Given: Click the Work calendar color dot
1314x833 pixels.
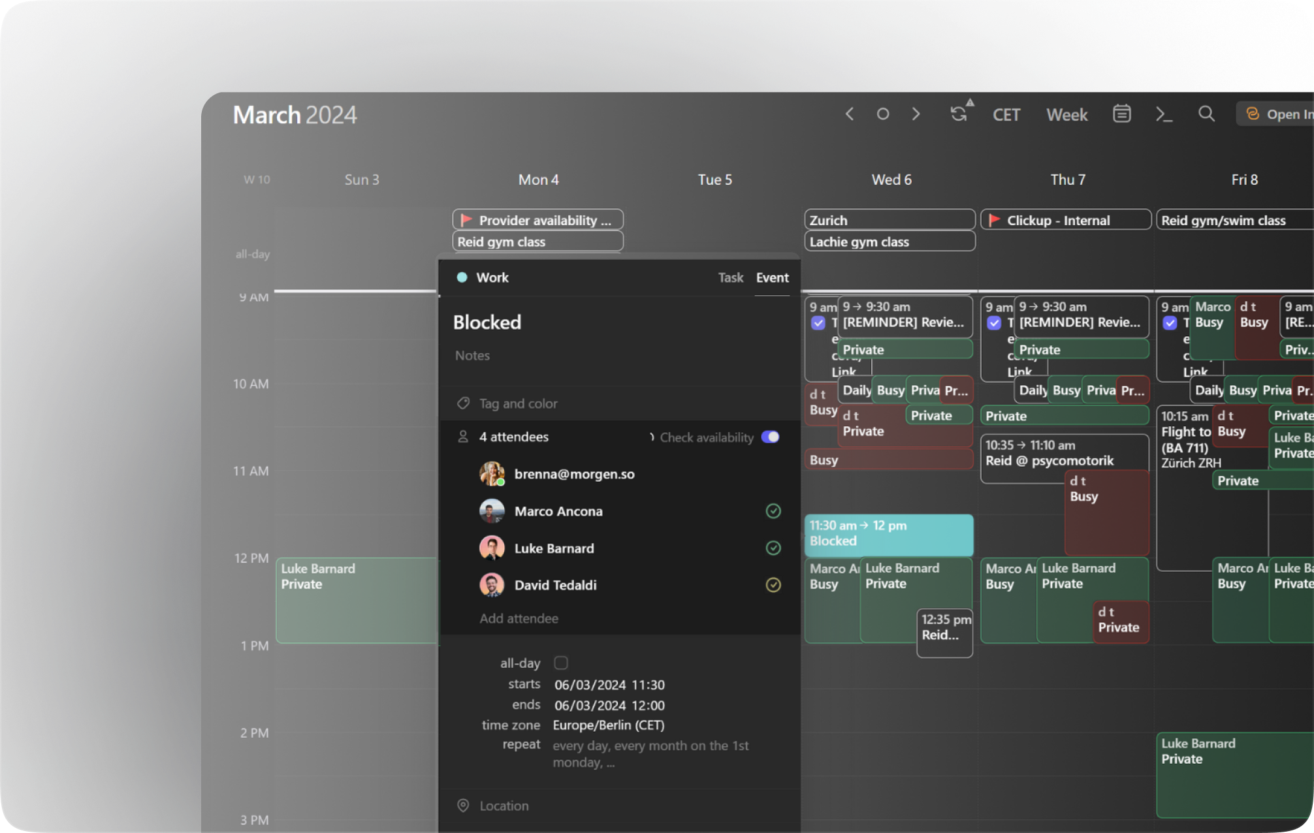Looking at the screenshot, I should [462, 277].
